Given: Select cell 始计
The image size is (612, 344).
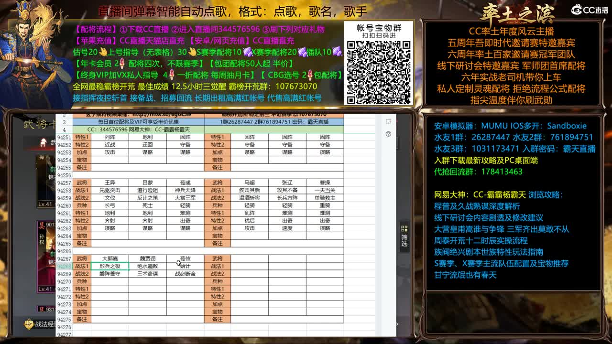Looking at the screenshot, I should 186,266.
